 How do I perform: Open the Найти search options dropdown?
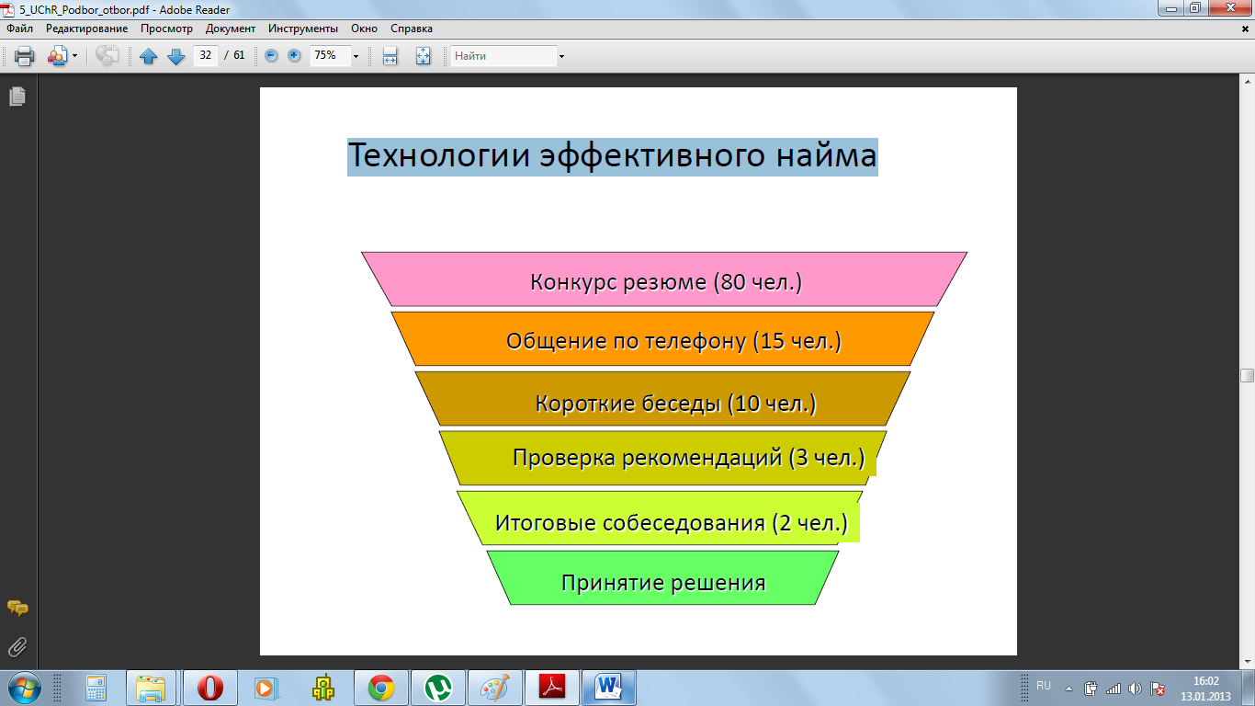click(561, 56)
